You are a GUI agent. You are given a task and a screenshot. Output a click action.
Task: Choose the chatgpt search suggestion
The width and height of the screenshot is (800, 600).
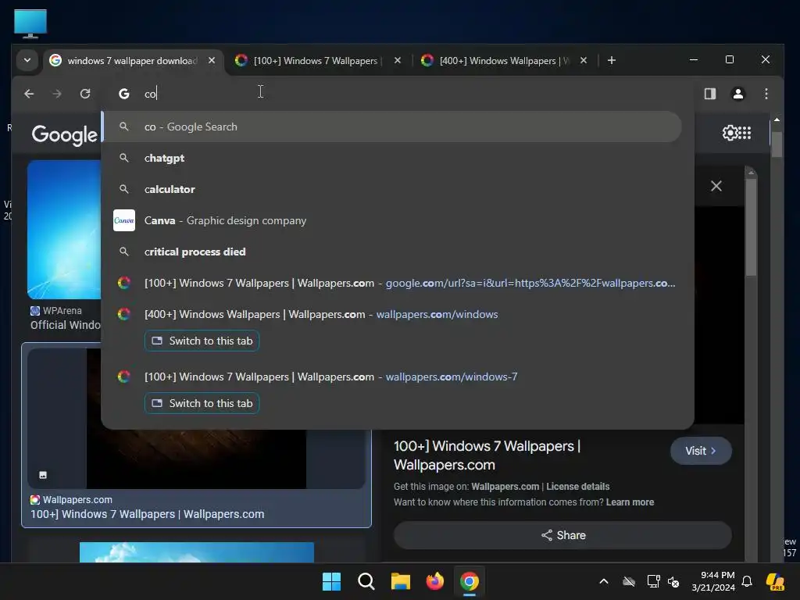[x=392, y=158]
